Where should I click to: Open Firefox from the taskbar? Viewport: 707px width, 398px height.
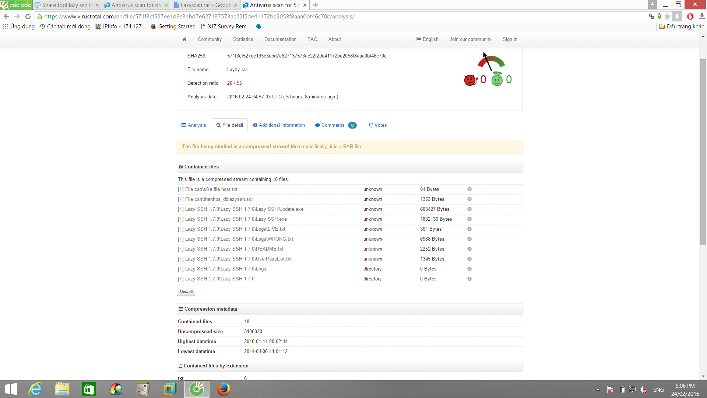pyautogui.click(x=223, y=389)
